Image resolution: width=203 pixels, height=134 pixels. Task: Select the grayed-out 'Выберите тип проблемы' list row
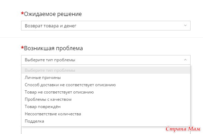(106, 70)
